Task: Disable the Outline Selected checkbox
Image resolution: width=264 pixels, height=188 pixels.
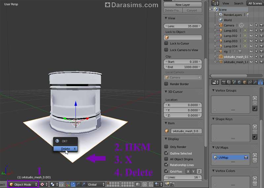Action: pos(166,153)
